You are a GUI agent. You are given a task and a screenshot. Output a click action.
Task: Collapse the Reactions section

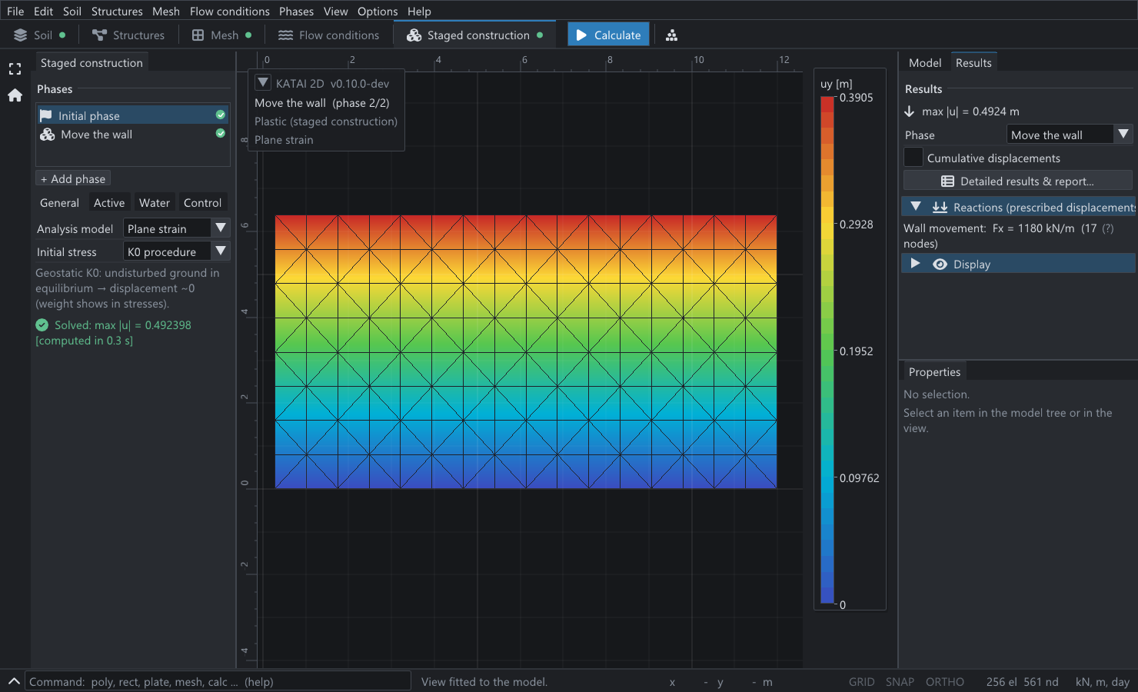click(x=916, y=207)
